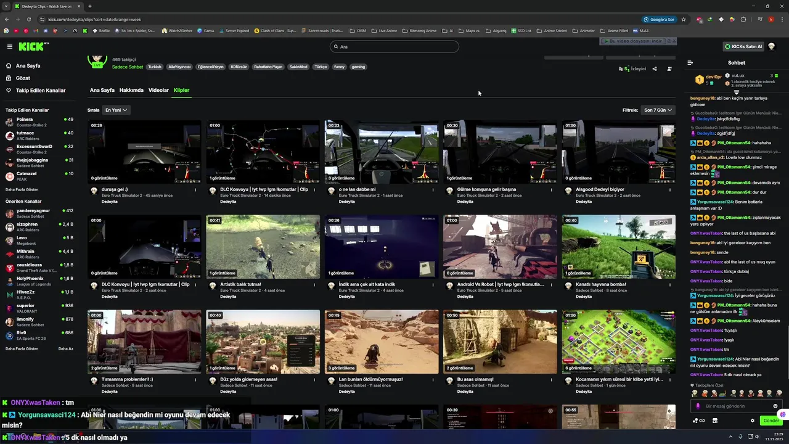Collapse the Sohbet chat panel arrow

pos(690,62)
